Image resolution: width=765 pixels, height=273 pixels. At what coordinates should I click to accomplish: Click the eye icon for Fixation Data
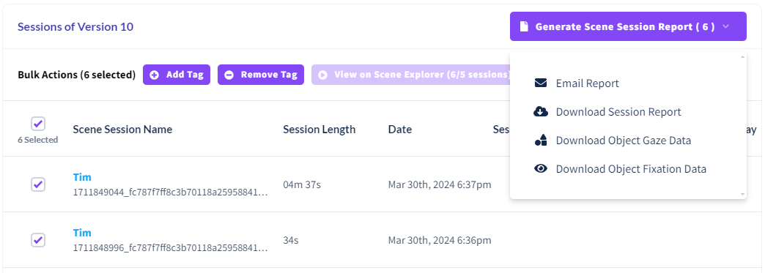point(541,168)
